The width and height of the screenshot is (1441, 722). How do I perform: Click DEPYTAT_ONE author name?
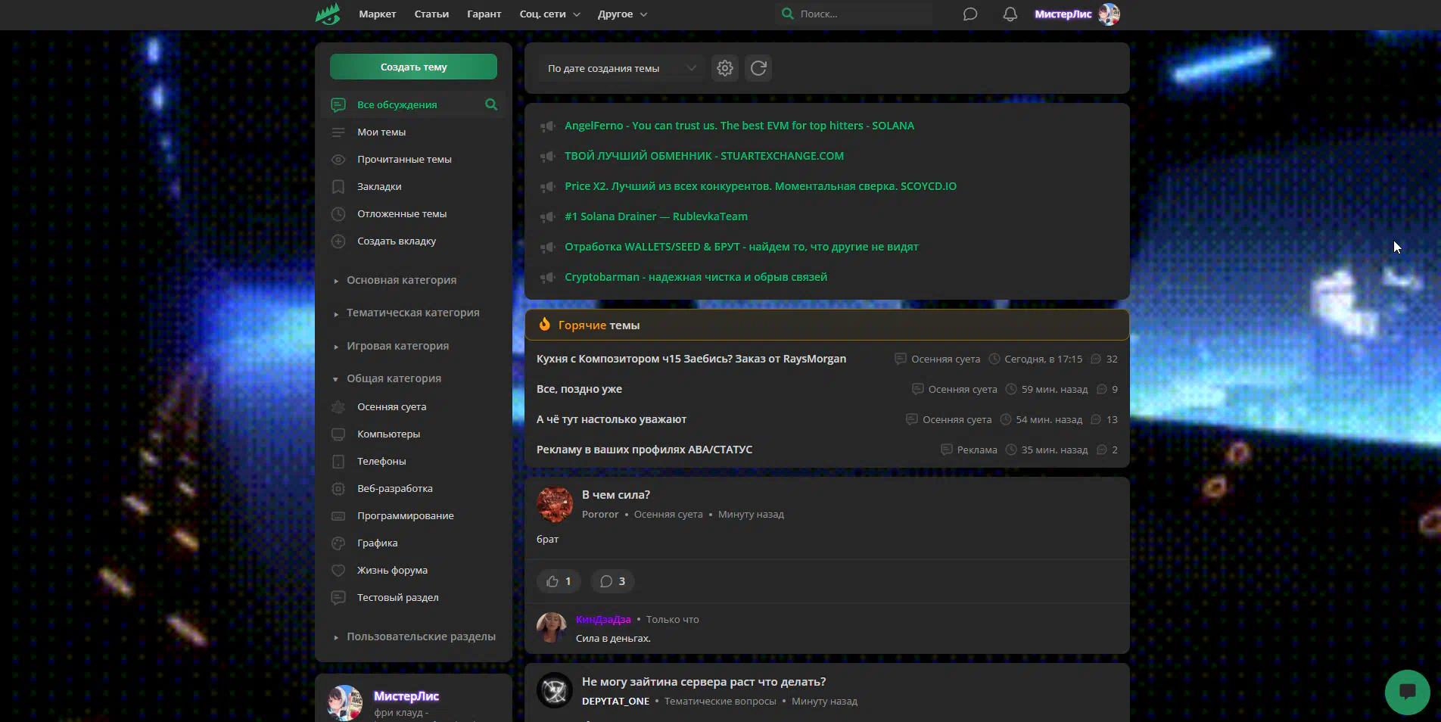click(615, 702)
